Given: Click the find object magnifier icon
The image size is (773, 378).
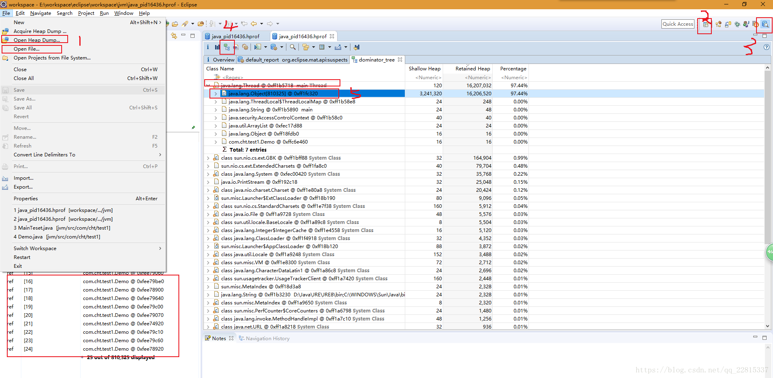Looking at the screenshot, I should point(293,47).
